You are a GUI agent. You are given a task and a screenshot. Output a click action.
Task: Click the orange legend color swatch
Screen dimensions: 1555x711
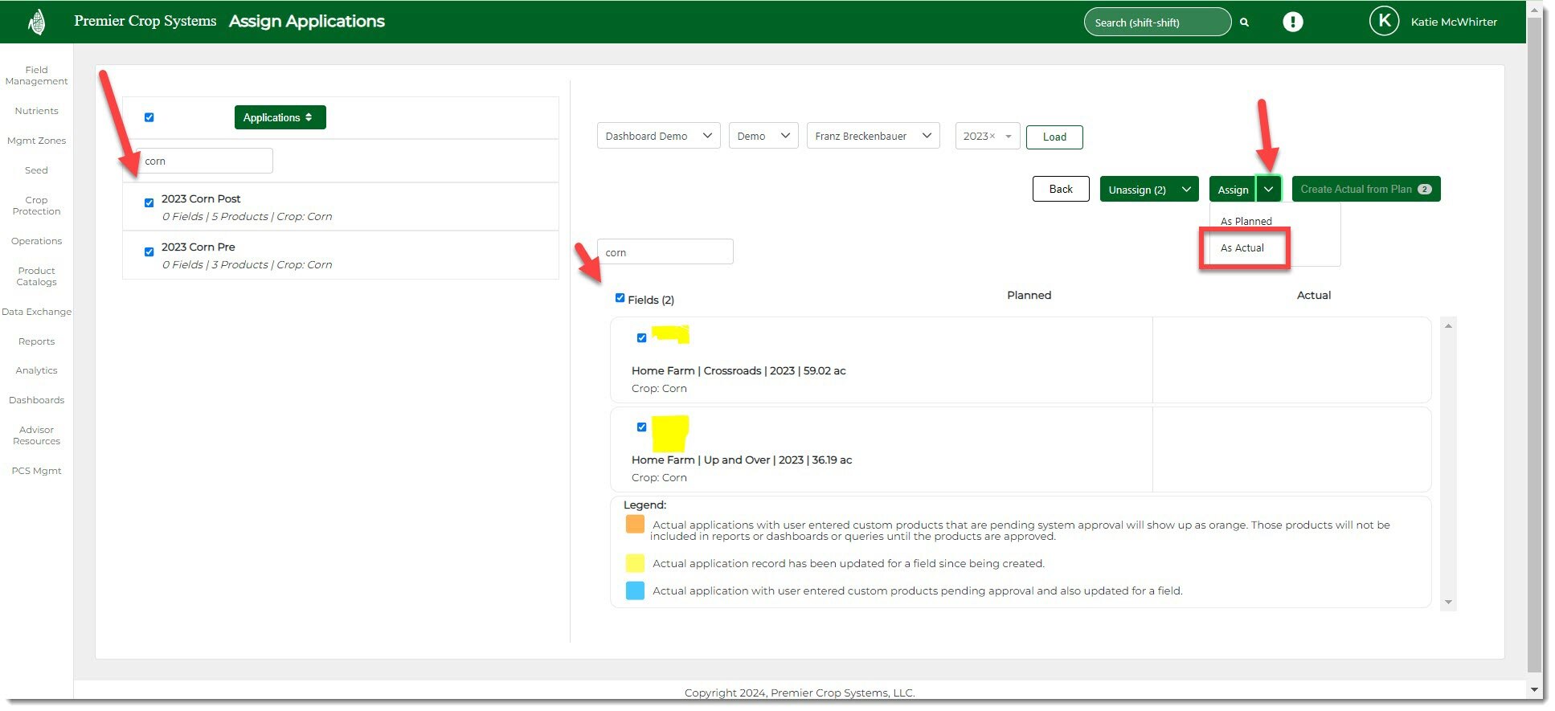tap(635, 525)
